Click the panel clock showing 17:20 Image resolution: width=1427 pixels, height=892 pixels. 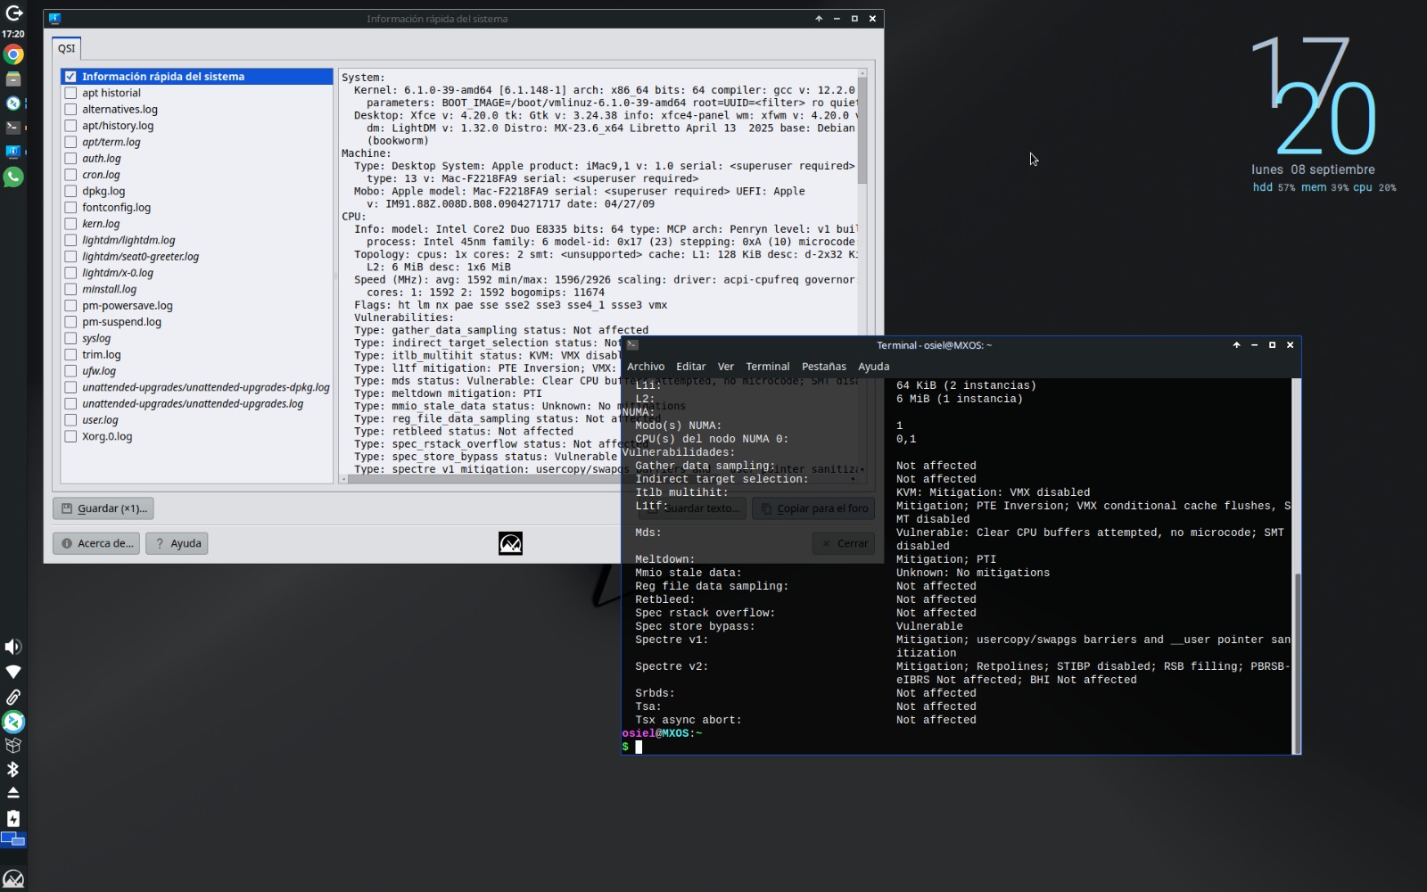coord(13,34)
